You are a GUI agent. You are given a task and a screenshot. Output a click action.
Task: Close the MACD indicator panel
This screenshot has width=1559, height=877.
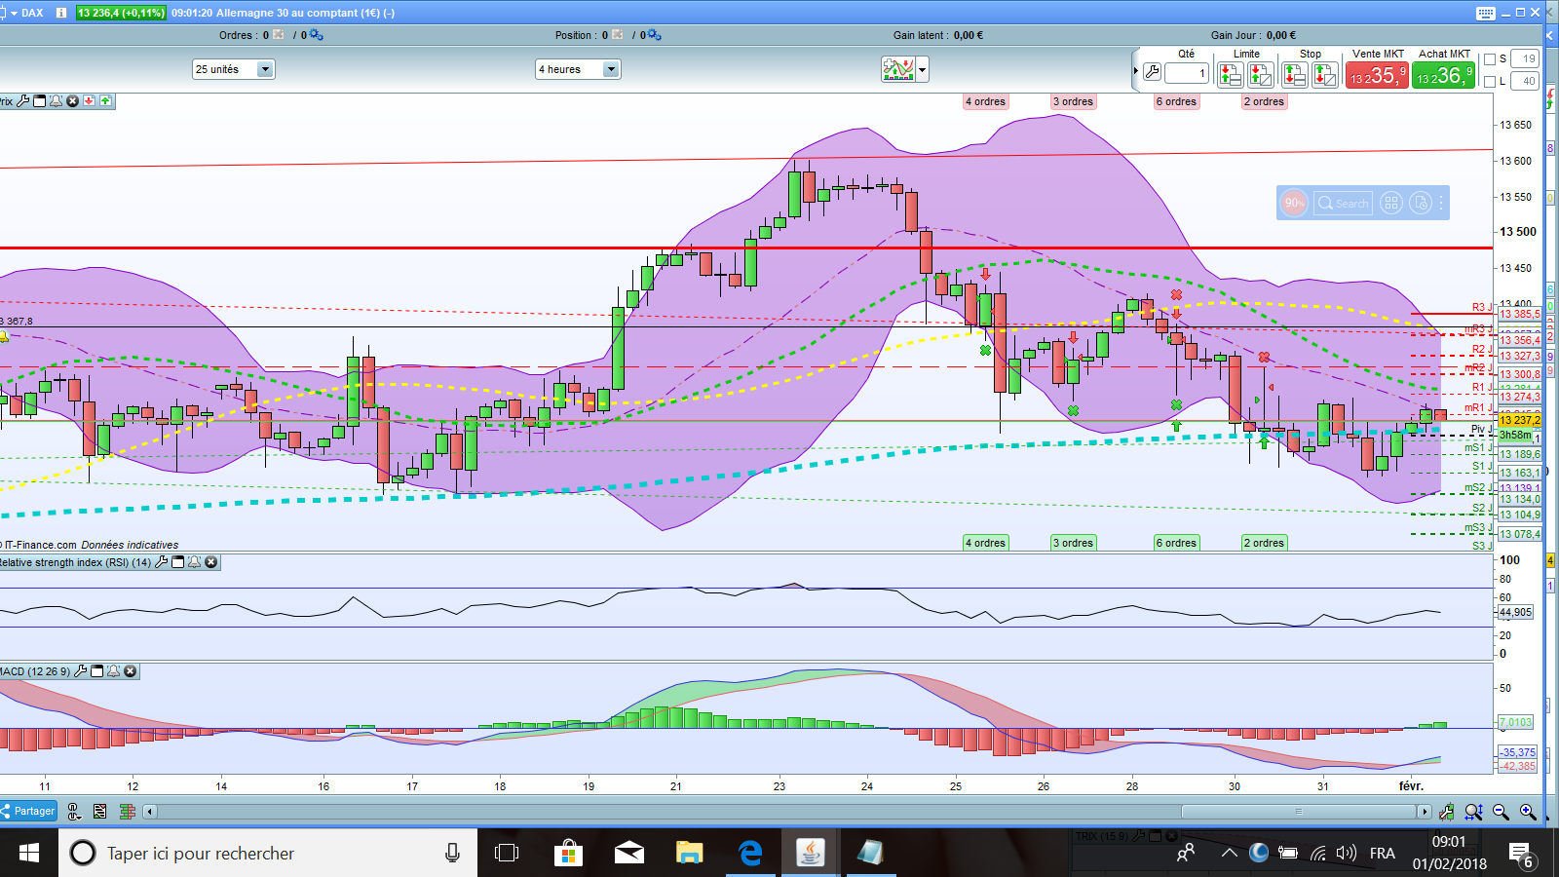(131, 671)
